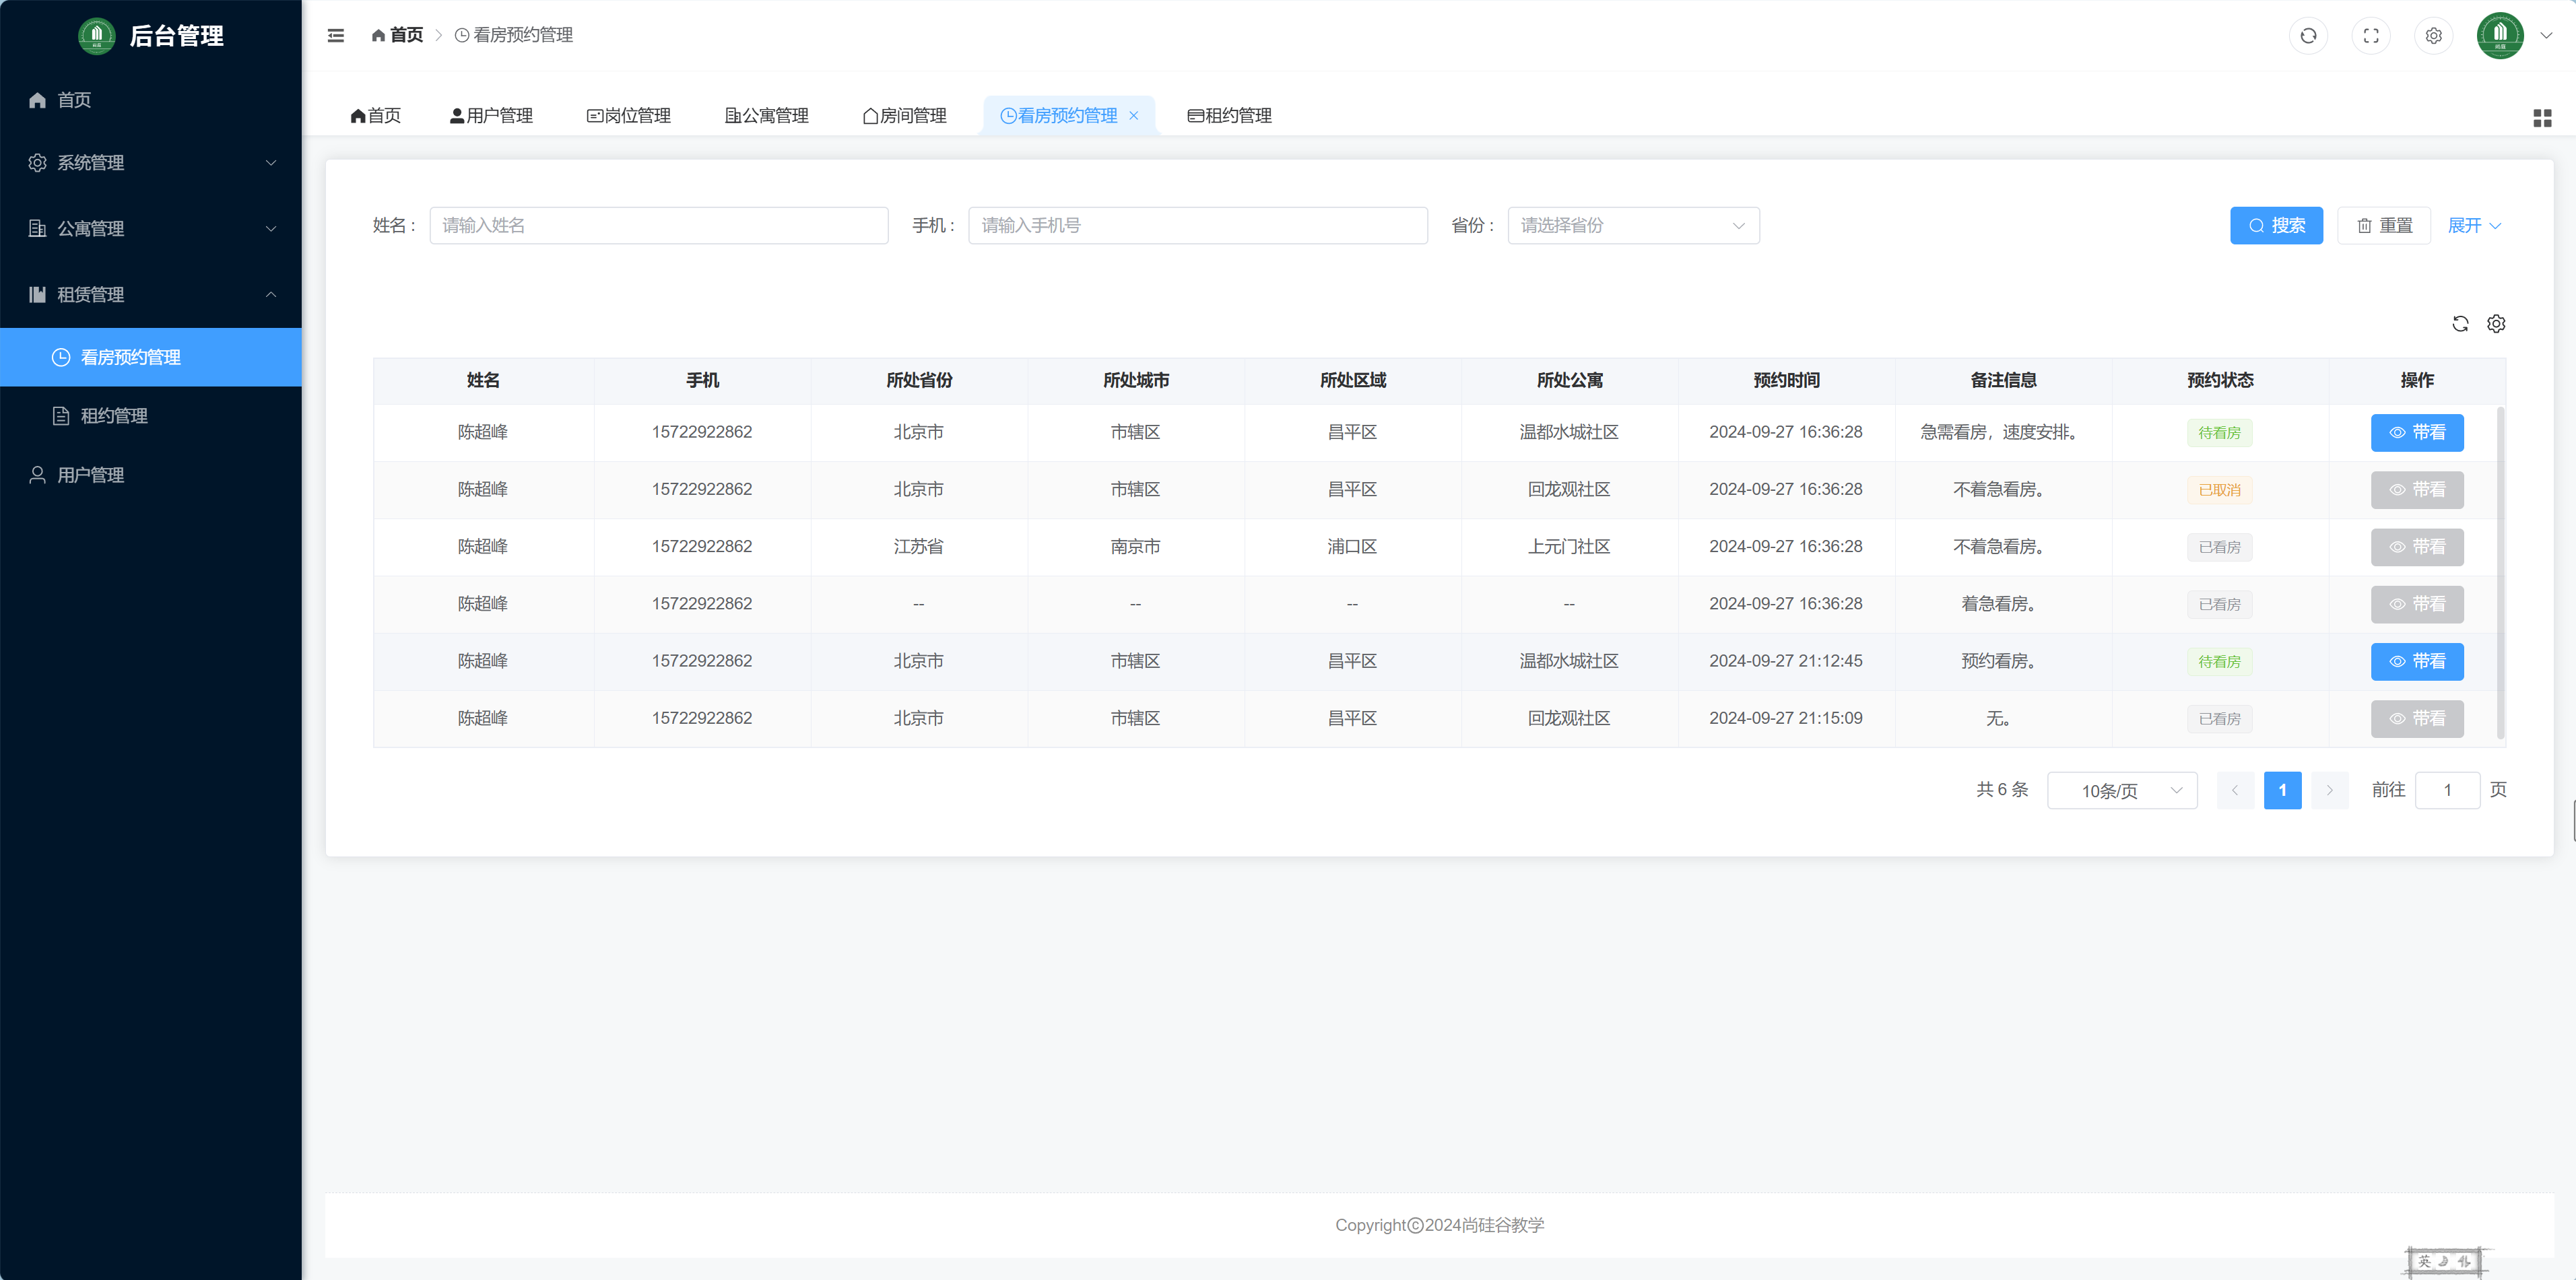Select page 1 in the pagination
This screenshot has height=1280, width=2576.
[x=2283, y=790]
